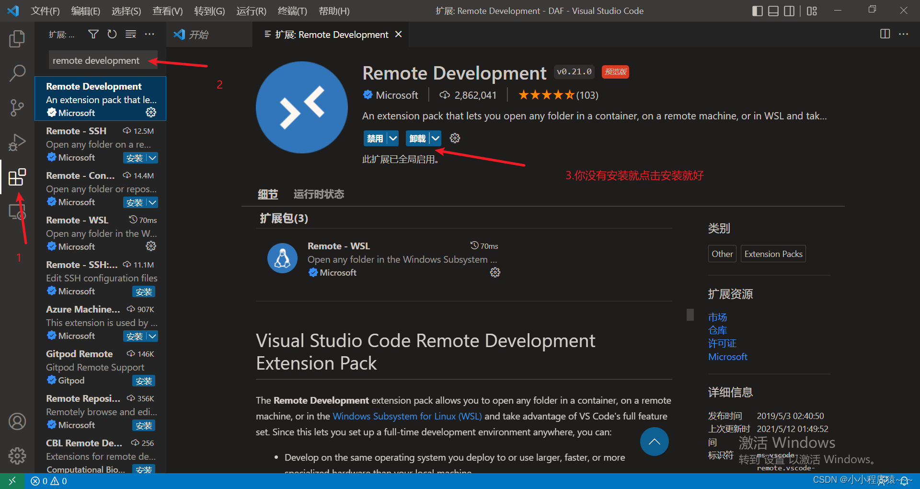This screenshot has height=489, width=920.
Task: Install Remote - SSH: Editing Configuration Files
Action: [144, 291]
